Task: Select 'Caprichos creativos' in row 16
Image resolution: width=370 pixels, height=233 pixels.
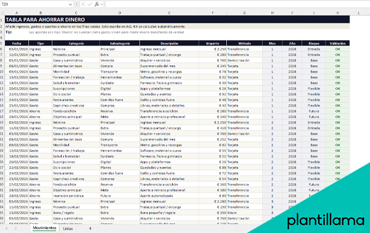Action: point(76,106)
